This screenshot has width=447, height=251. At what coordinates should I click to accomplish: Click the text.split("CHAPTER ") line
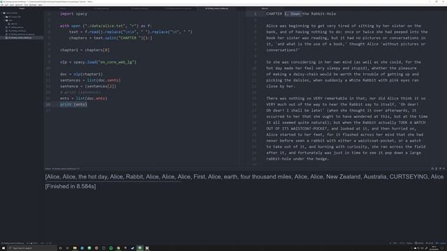tap(110, 38)
